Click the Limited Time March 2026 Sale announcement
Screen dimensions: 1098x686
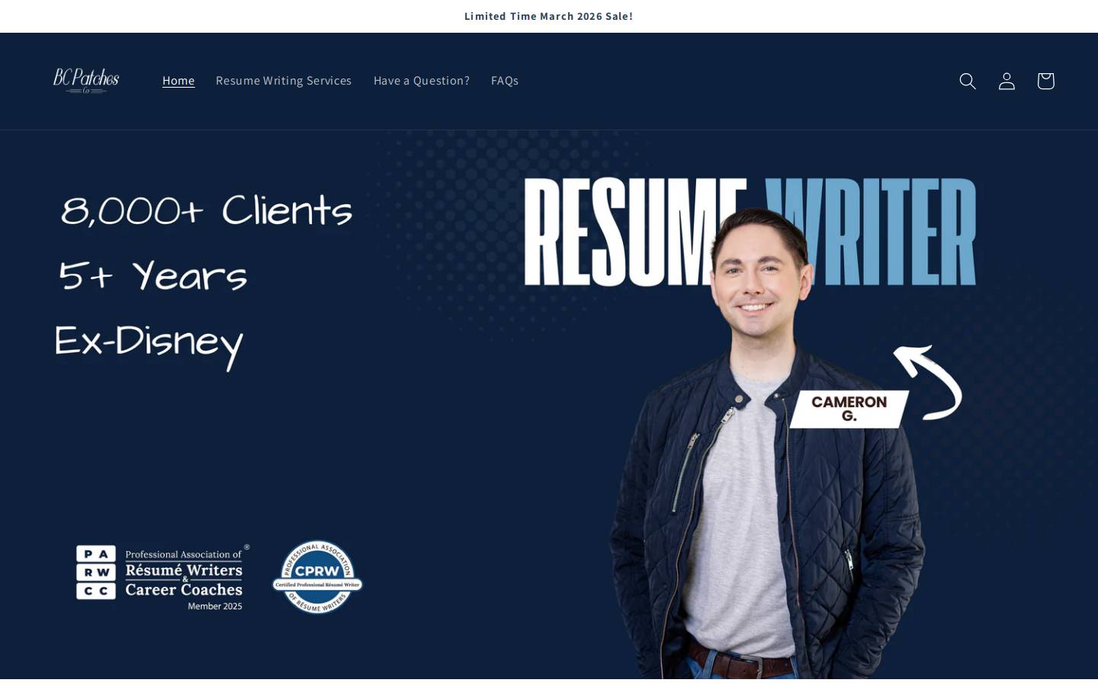point(549,16)
